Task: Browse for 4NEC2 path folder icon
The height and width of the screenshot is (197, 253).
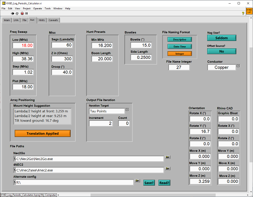Action: click(167, 169)
